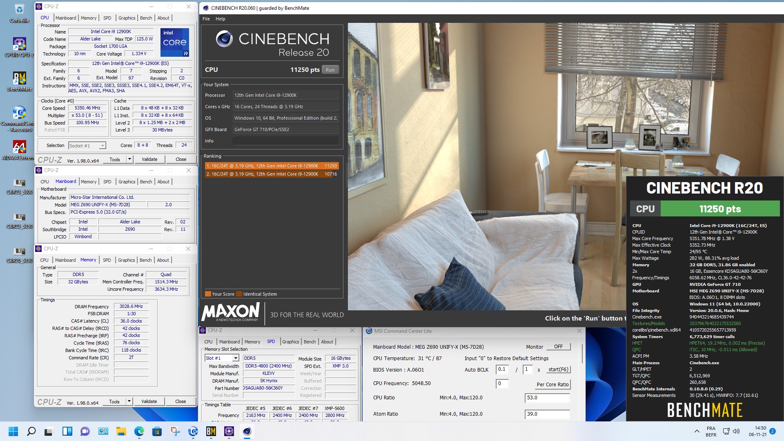Click the Core Speed value 5350.46 MHz
The height and width of the screenshot is (441, 784).
pyautogui.click(x=87, y=108)
